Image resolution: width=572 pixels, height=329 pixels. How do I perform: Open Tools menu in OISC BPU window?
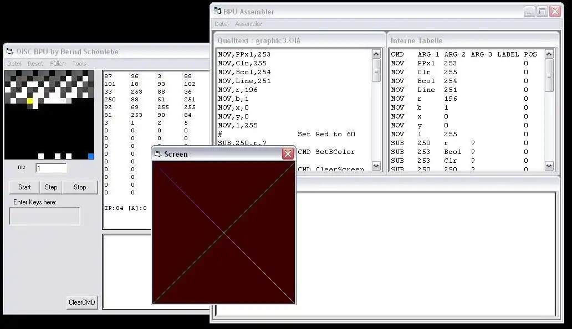(79, 63)
